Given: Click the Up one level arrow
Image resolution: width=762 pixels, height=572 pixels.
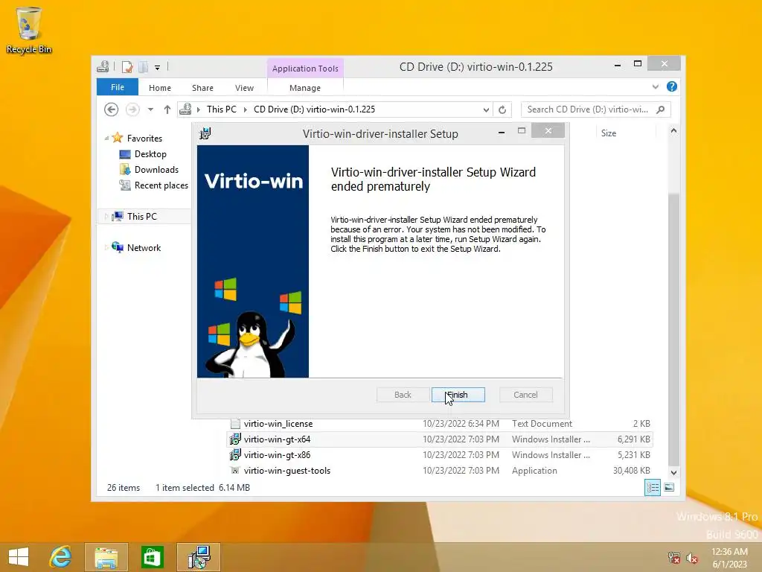Looking at the screenshot, I should (x=167, y=109).
